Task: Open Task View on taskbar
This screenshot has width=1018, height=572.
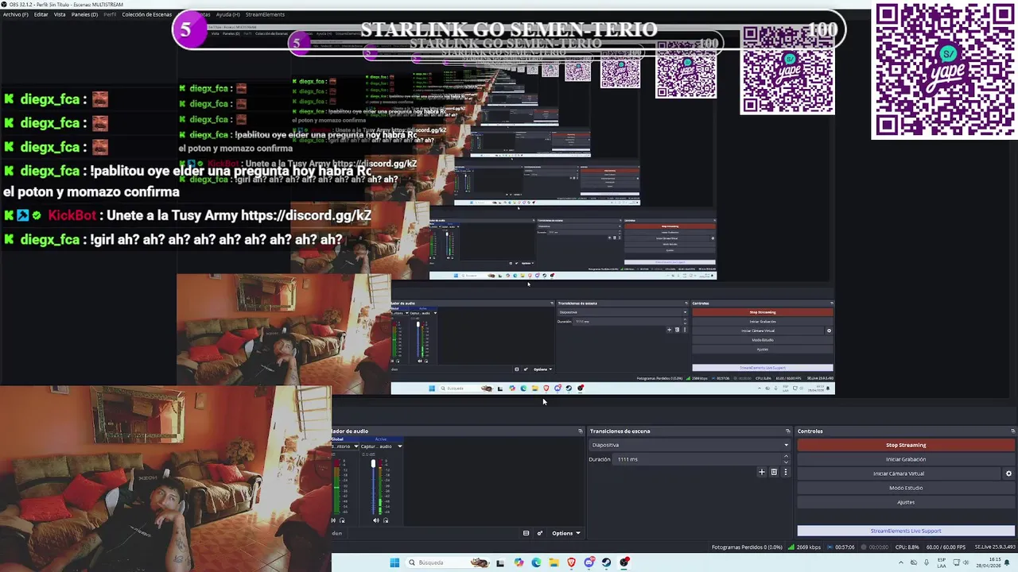Action: pos(500,562)
